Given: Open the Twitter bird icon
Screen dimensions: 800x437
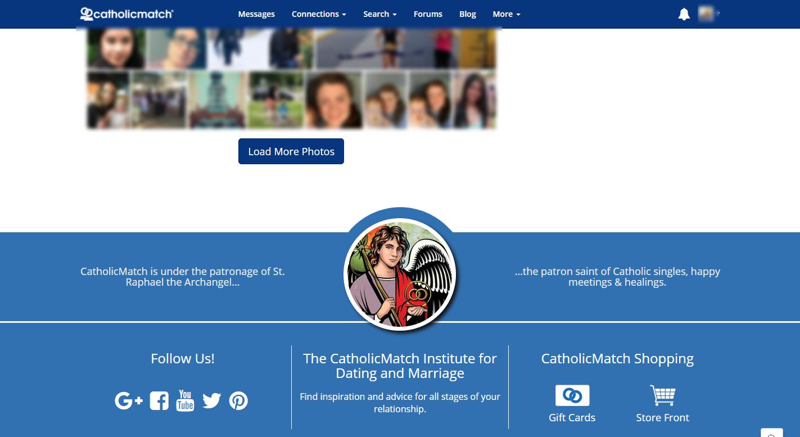Looking at the screenshot, I should (211, 400).
